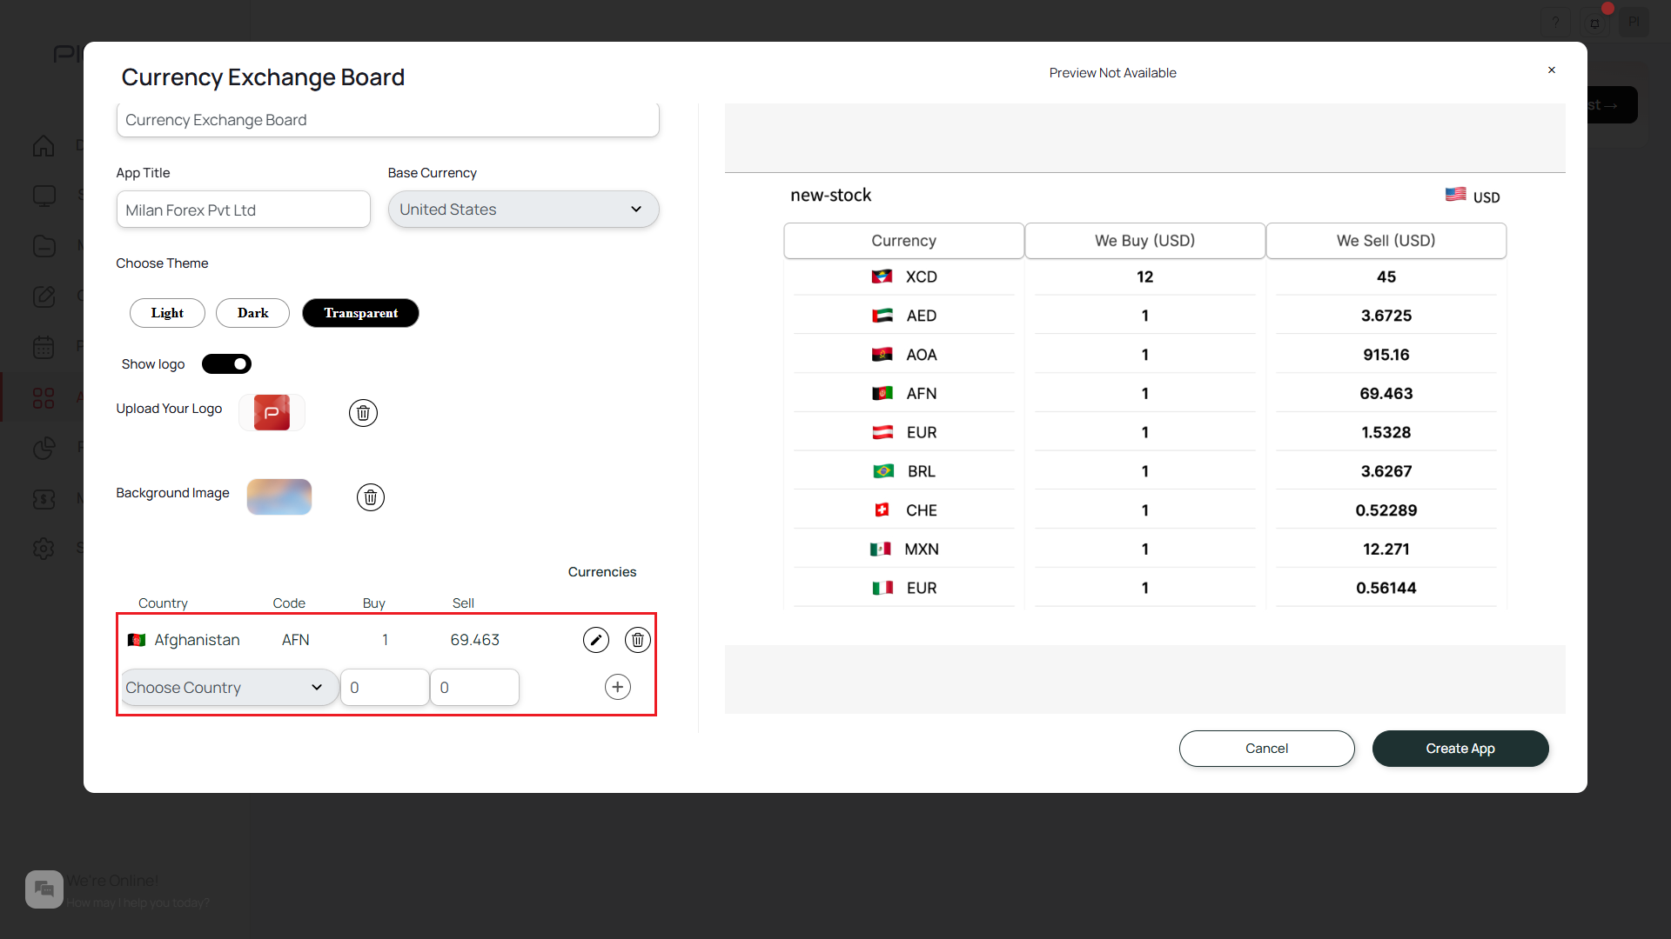This screenshot has height=939, width=1671.
Task: Click the pencil edit icon for Afghanistan
Action: pos(595,641)
